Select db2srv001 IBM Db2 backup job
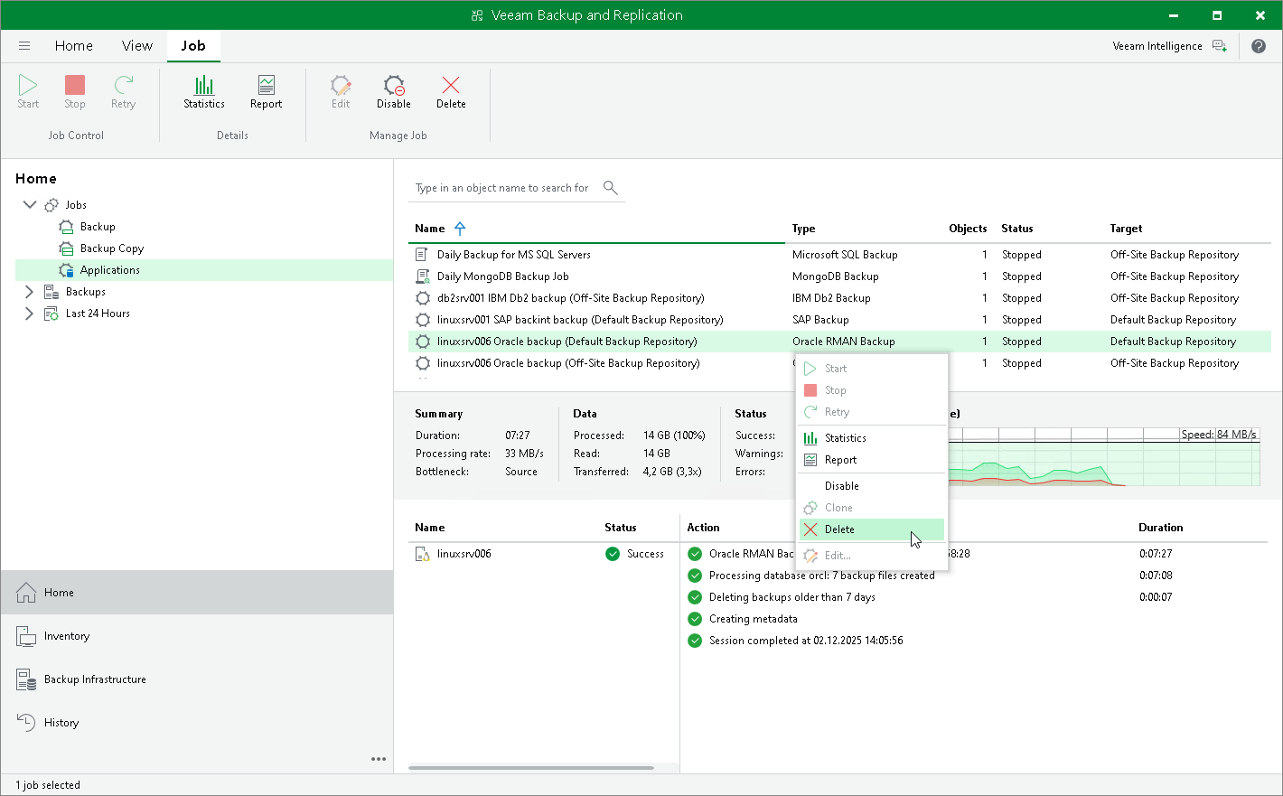This screenshot has height=796, width=1283. (x=839, y=298)
